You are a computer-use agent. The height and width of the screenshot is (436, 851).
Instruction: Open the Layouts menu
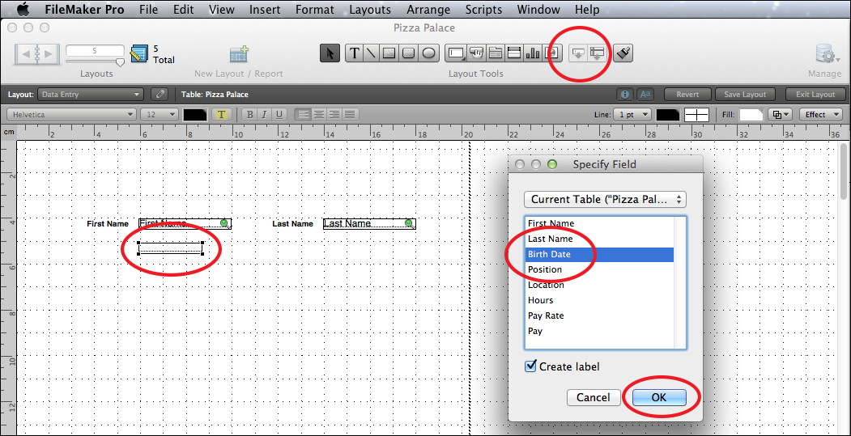(x=370, y=9)
